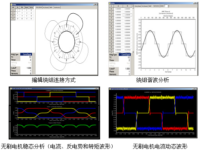This screenshot has height=152, width=201.
Task: Click the Phase value field in winding editor
Action: 26,71
